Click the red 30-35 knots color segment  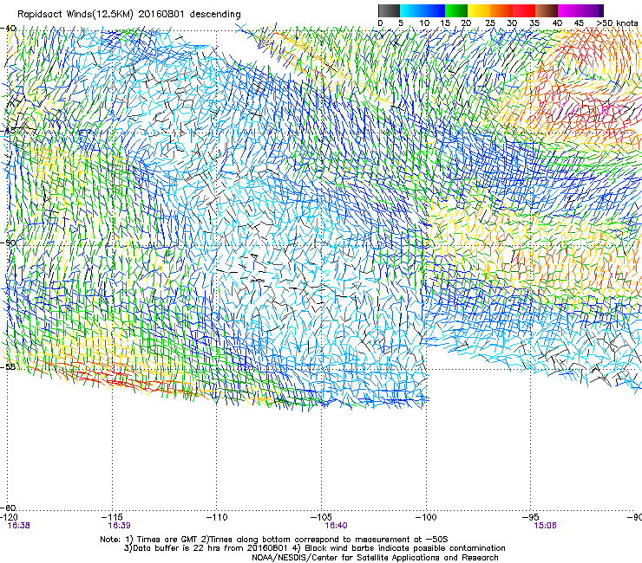524,10
